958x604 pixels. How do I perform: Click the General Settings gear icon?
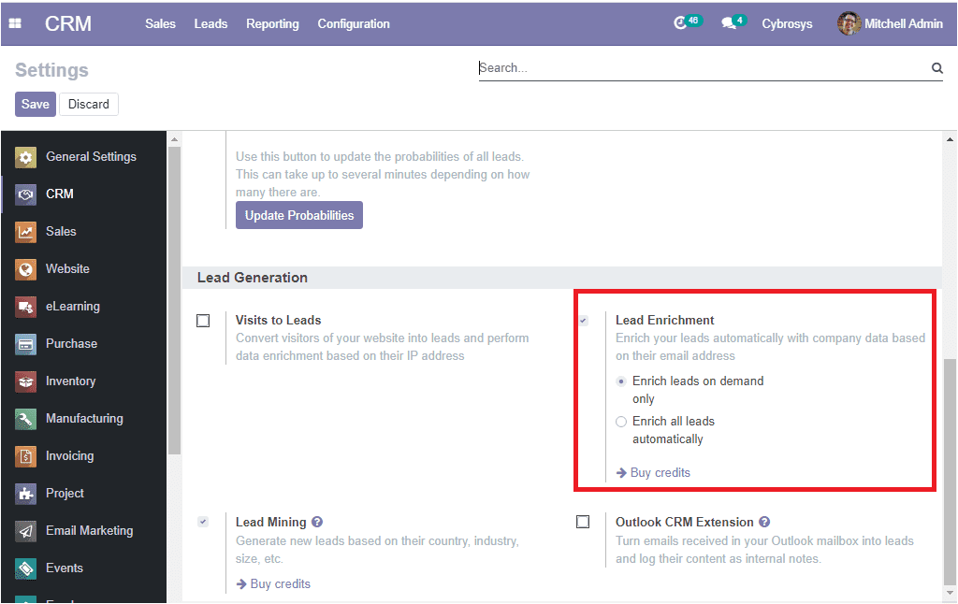(25, 157)
